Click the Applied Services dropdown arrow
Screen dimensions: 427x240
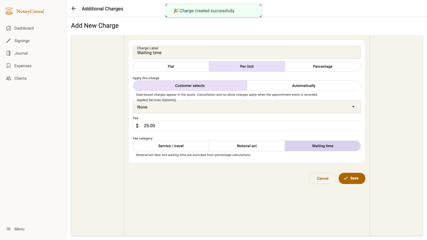coord(353,107)
